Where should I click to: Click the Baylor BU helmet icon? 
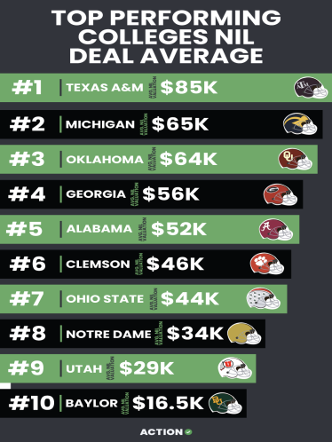click(225, 403)
